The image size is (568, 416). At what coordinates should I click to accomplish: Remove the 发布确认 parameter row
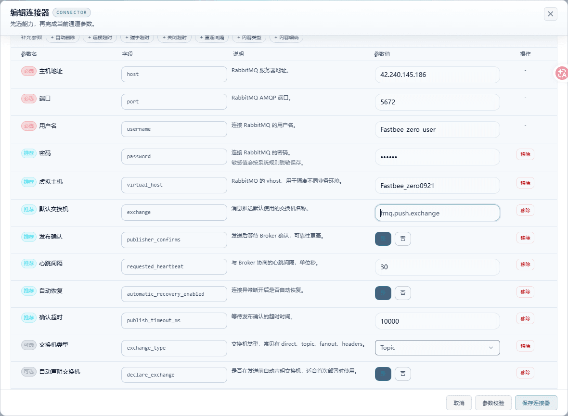pos(525,238)
